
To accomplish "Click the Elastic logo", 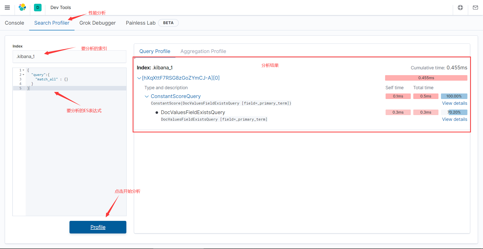I will tap(22, 8).
